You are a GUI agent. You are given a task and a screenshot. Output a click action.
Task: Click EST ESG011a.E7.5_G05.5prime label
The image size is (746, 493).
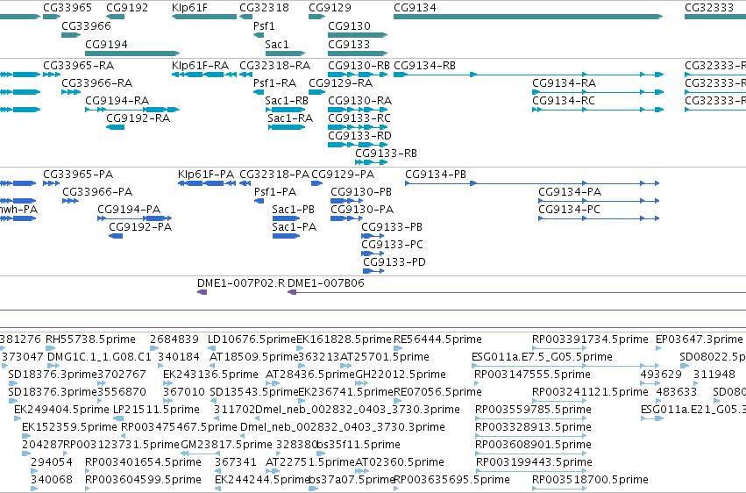[x=542, y=357]
